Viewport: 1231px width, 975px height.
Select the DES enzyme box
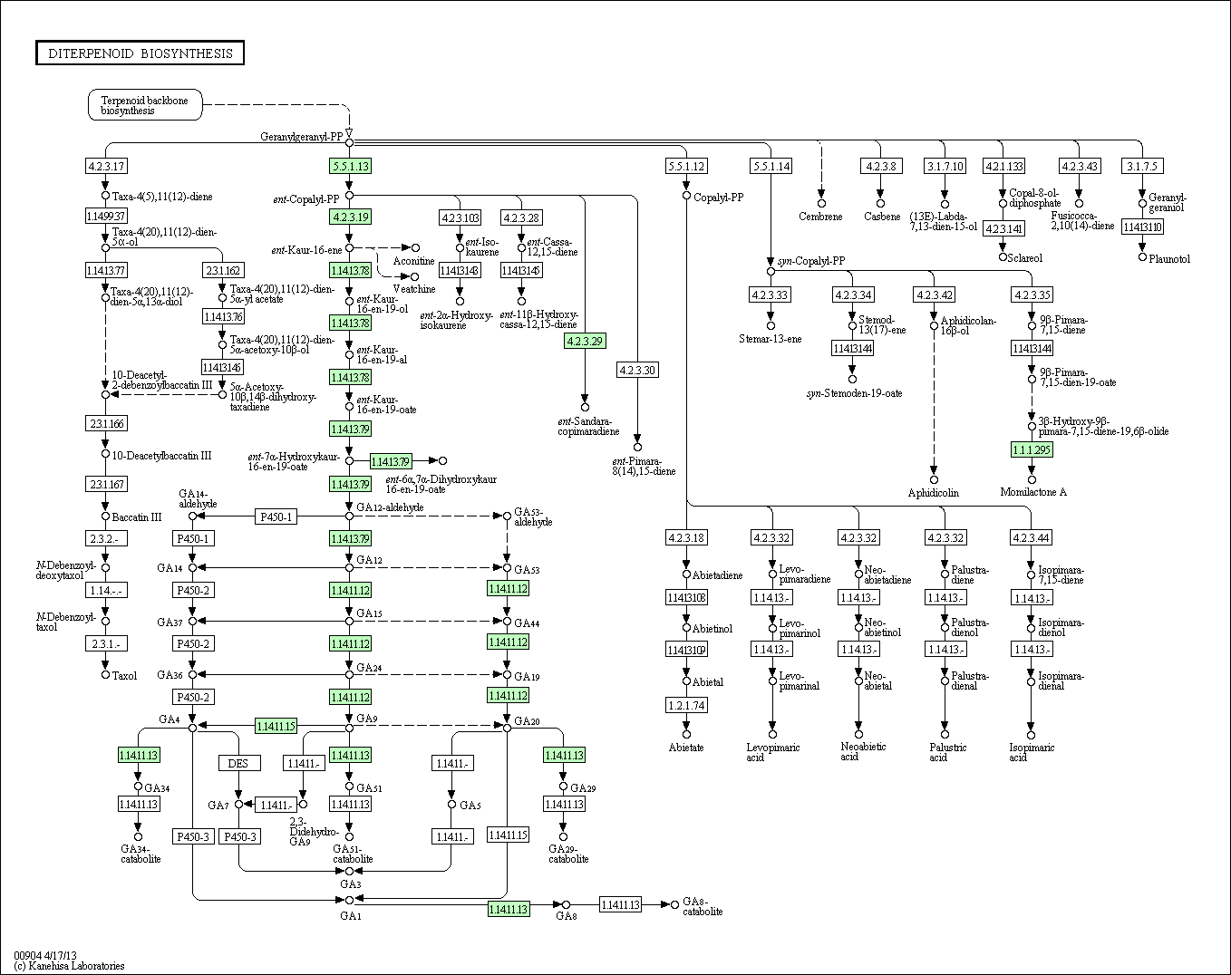(238, 764)
